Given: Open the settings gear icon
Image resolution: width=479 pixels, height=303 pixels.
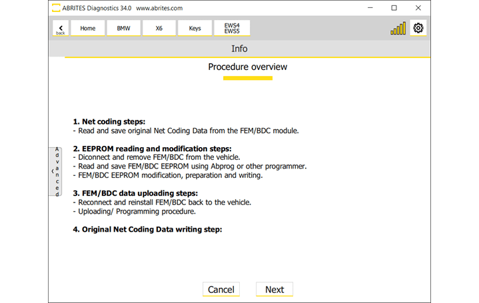Looking at the screenshot, I should tap(418, 28).
